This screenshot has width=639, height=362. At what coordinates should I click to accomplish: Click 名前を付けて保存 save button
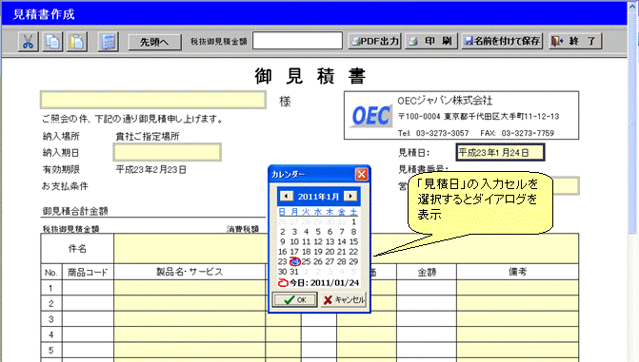[x=502, y=41]
